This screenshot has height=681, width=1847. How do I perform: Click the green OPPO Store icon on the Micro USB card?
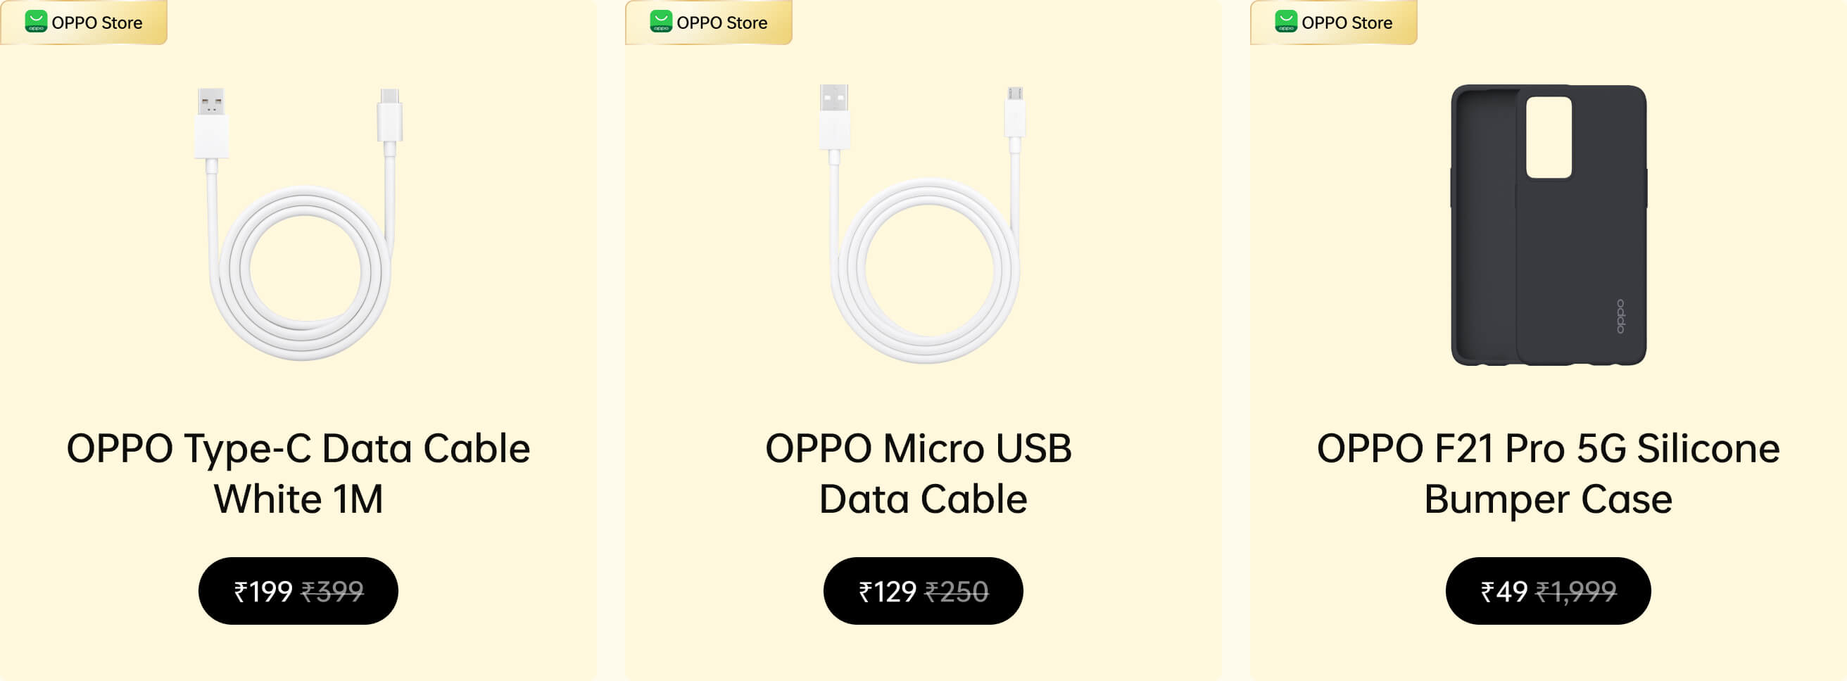click(x=660, y=22)
